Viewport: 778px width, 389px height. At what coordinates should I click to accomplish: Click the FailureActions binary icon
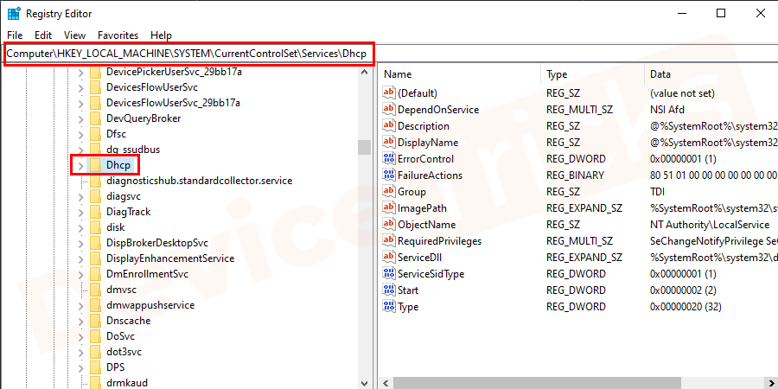click(x=388, y=175)
